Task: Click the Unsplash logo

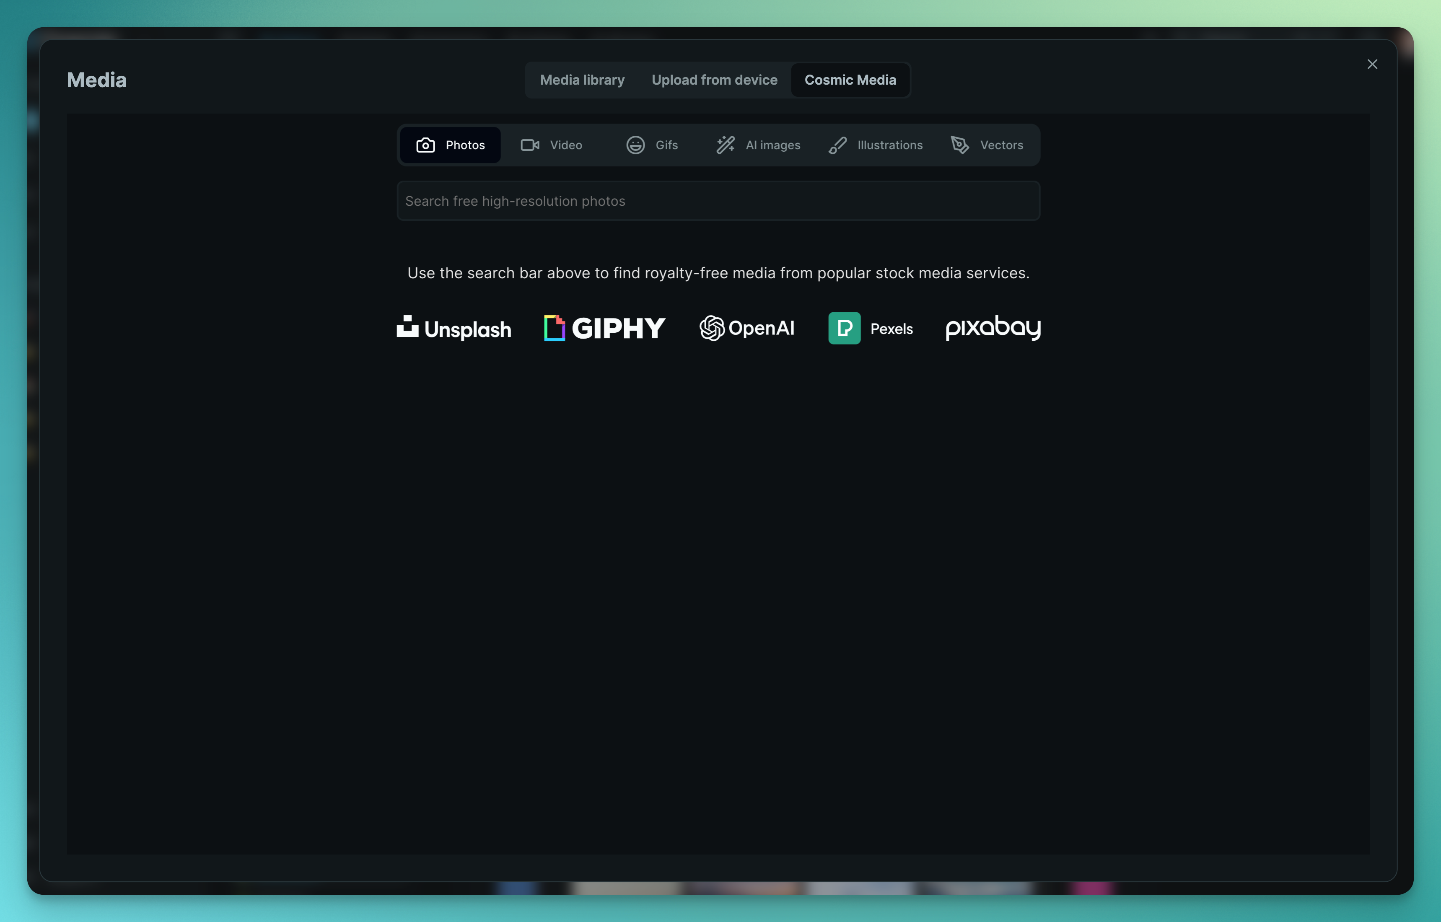Action: click(x=454, y=328)
